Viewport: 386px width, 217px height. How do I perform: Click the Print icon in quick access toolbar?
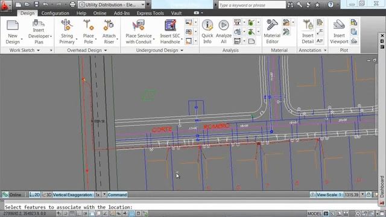[72, 4]
